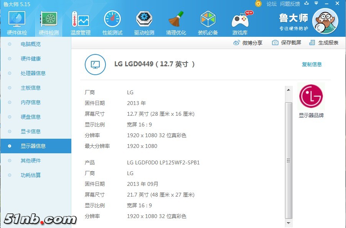Select 显卡信息 in the sidebar
346x228 pixels.
[31, 131]
